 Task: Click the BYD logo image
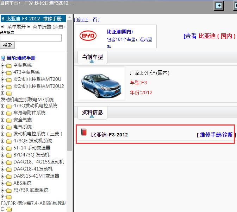point(88,36)
